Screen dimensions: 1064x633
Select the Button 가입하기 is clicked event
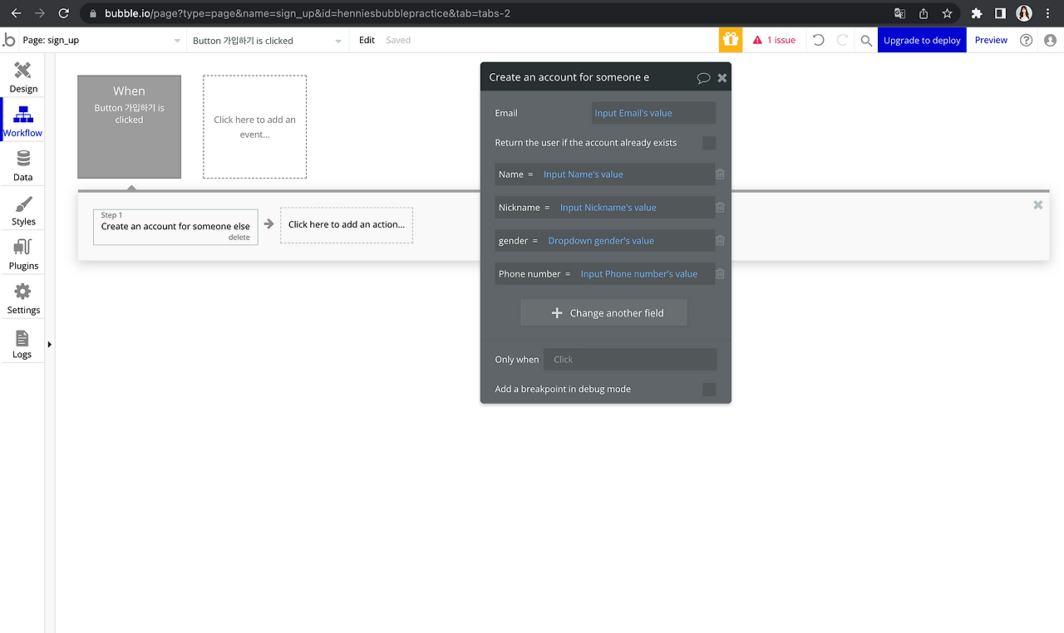129,127
